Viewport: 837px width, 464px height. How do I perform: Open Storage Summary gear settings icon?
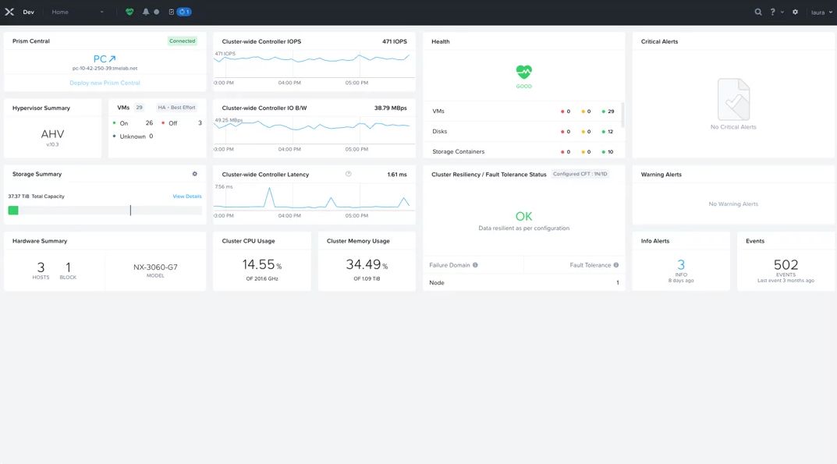tap(195, 174)
